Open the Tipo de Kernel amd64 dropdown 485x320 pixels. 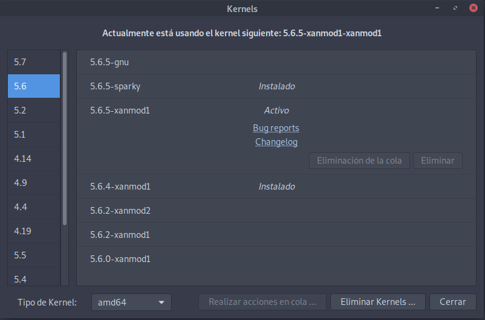click(131, 302)
